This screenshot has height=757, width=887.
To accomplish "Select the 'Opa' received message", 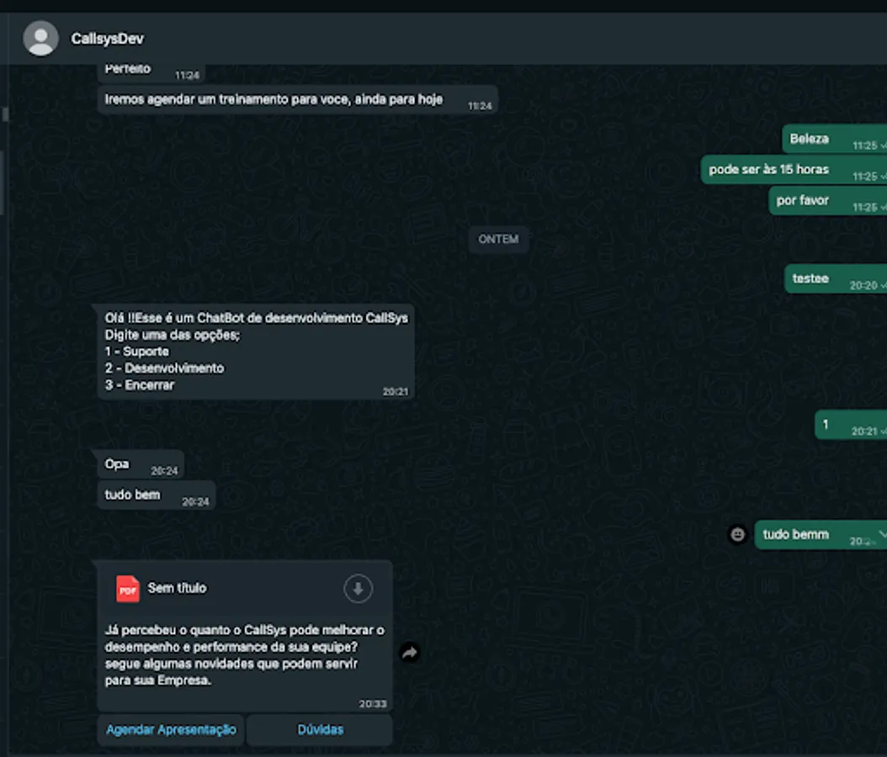I will click(141, 464).
